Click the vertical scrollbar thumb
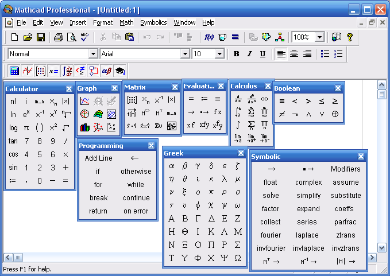The width and height of the screenshot is (390, 276). tap(381, 95)
